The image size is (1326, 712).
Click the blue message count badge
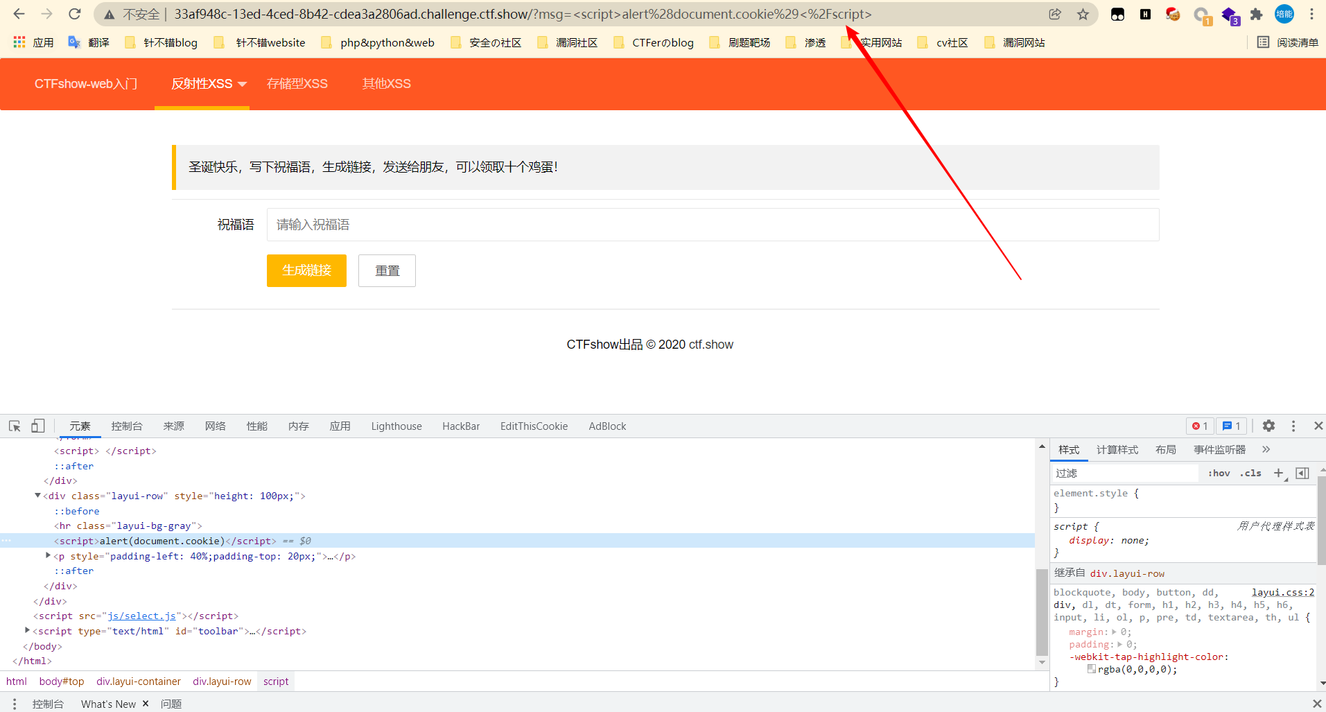pyautogui.click(x=1232, y=426)
